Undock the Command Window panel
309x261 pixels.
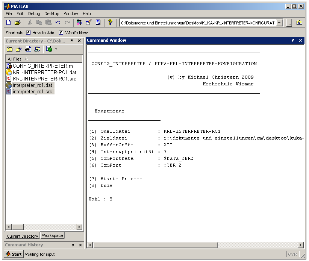pyautogui.click(x=293, y=41)
